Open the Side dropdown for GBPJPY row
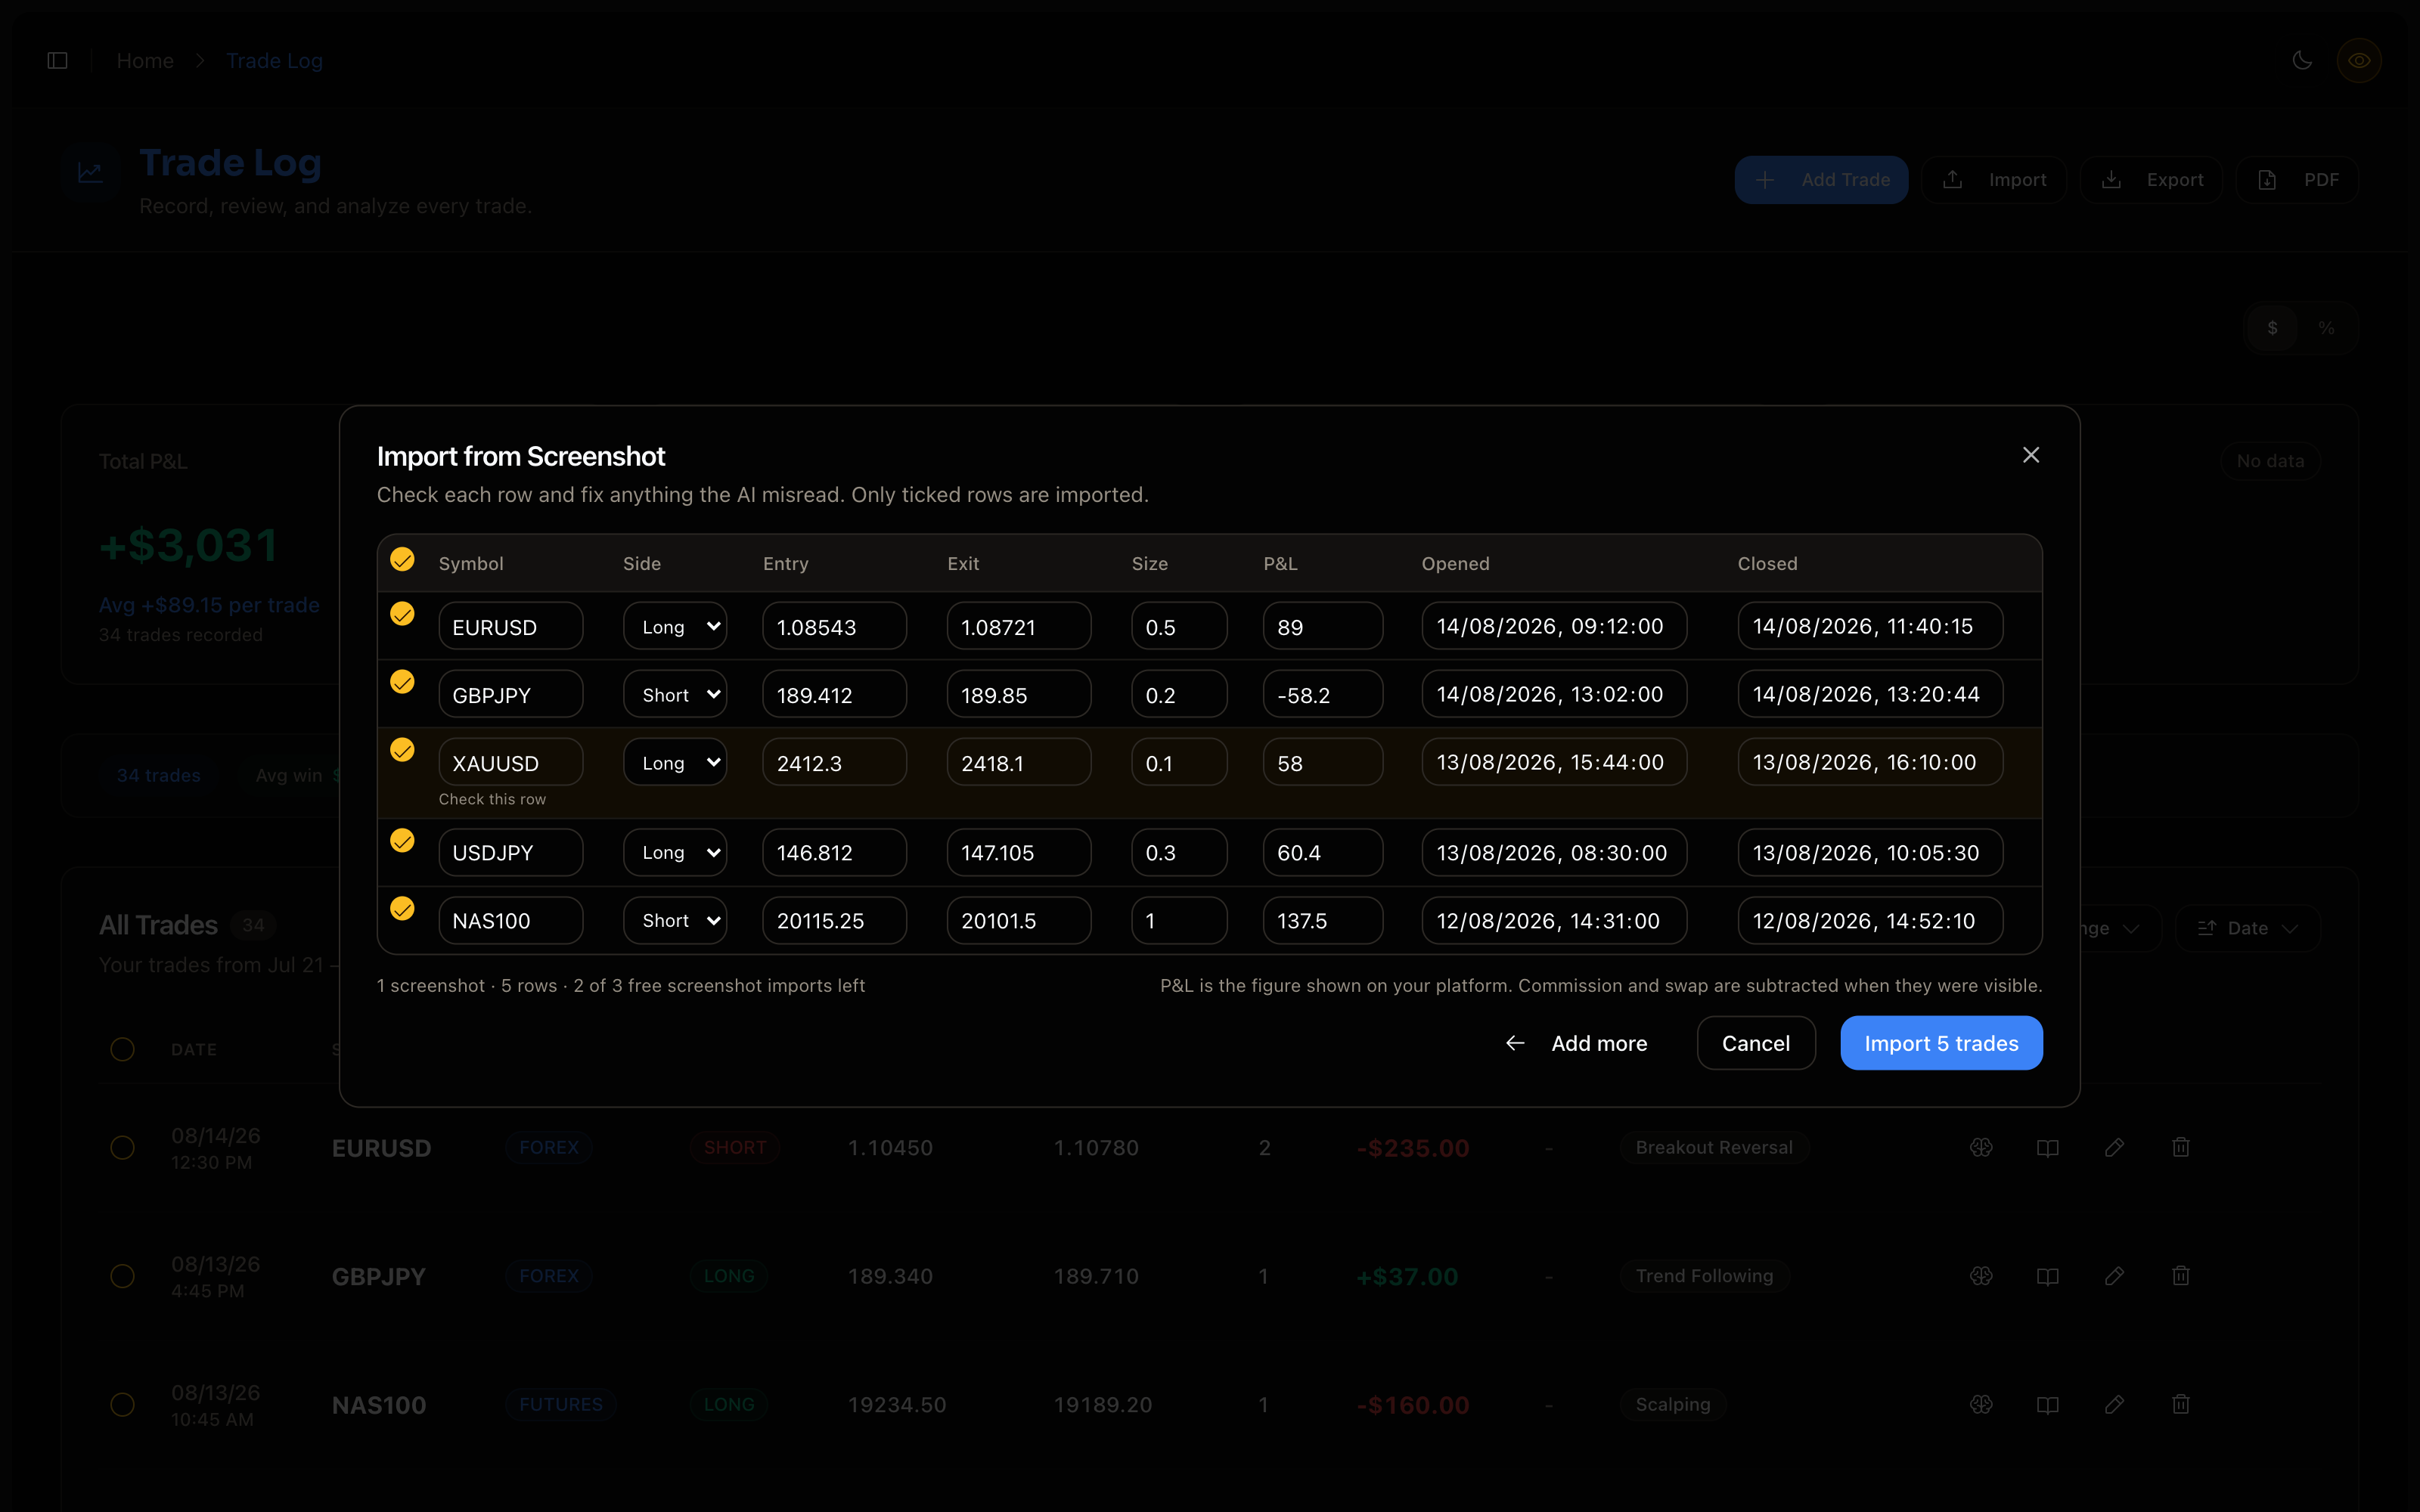The width and height of the screenshot is (2420, 1512). pyautogui.click(x=675, y=694)
